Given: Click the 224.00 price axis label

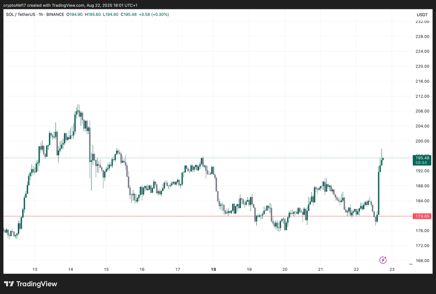Looking at the screenshot, I should 422,51.
